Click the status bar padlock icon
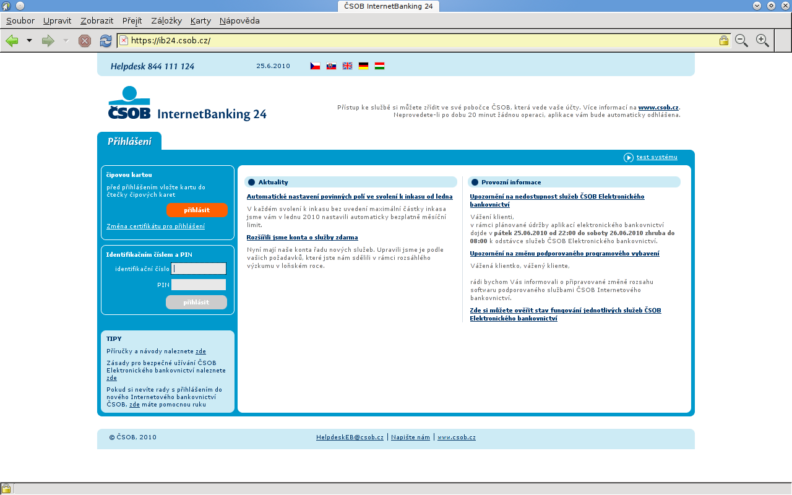The height and width of the screenshot is (495, 792). (6, 489)
